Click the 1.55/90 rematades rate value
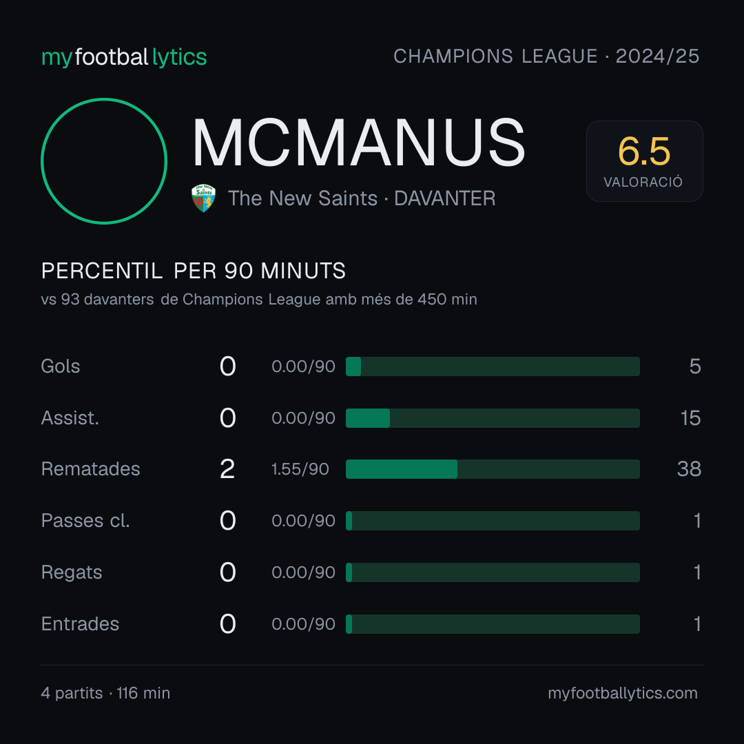The image size is (744, 744). 300,469
